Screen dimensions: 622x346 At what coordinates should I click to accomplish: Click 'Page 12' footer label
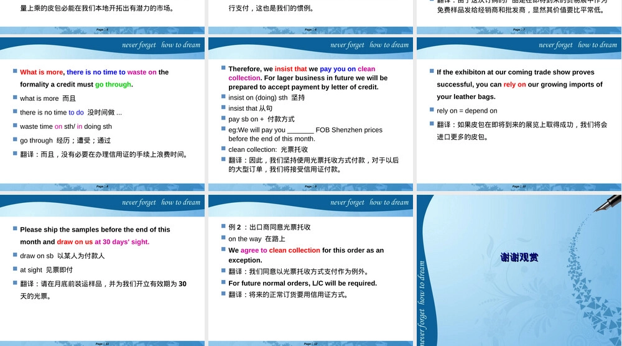310,344
